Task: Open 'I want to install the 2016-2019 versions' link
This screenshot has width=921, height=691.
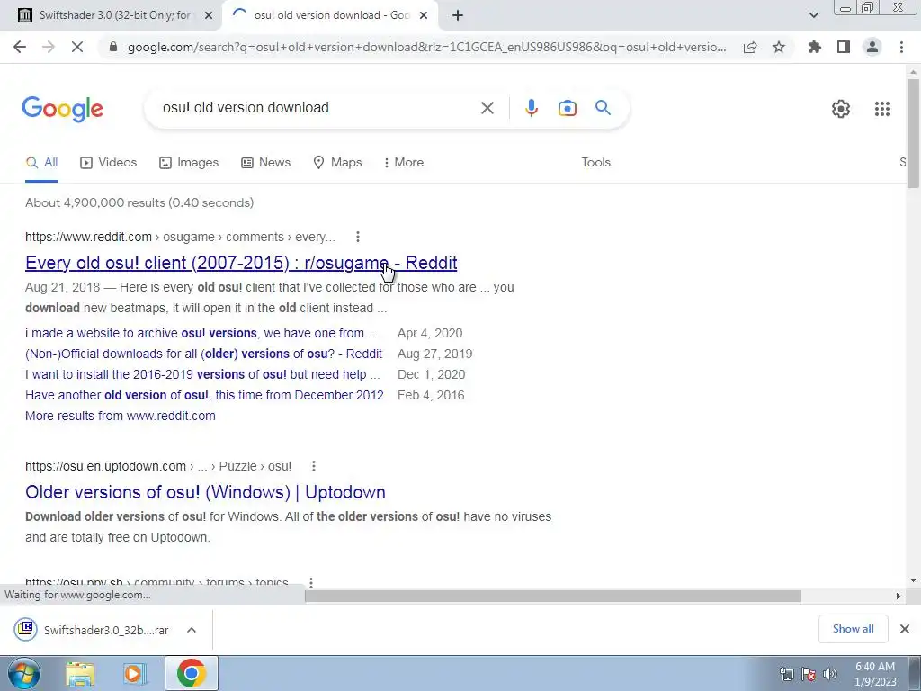Action: tap(202, 374)
